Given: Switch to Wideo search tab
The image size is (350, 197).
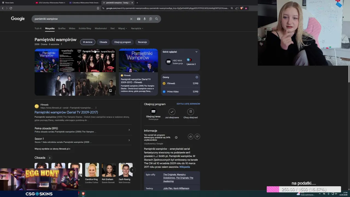Looking at the screenshot, I should click(72, 28).
